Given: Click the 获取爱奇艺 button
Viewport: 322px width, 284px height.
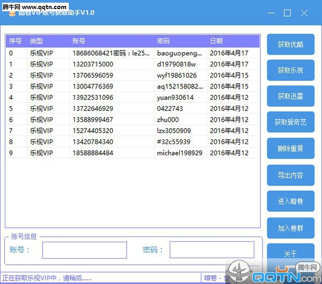Looking at the screenshot, I should [x=290, y=122].
